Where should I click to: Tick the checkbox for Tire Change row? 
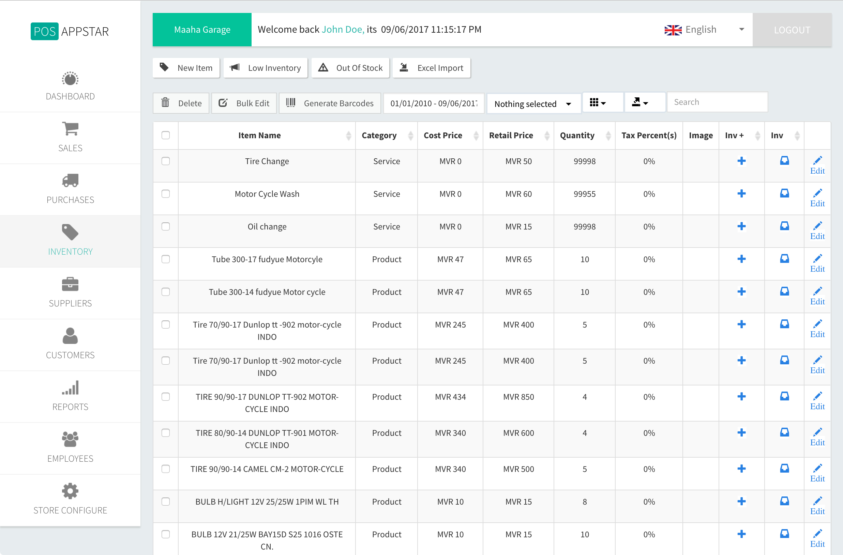165,161
